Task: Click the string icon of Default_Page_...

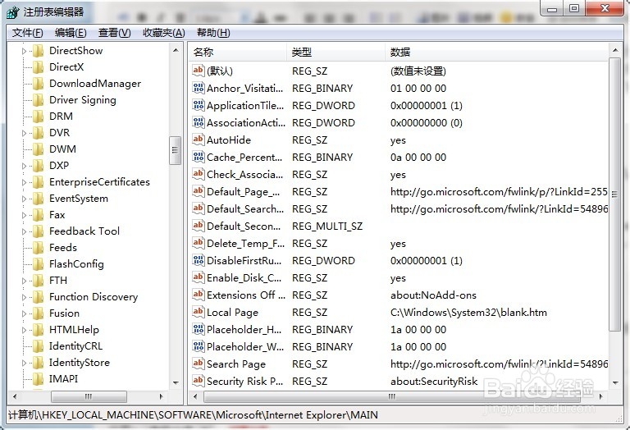Action: tap(199, 192)
